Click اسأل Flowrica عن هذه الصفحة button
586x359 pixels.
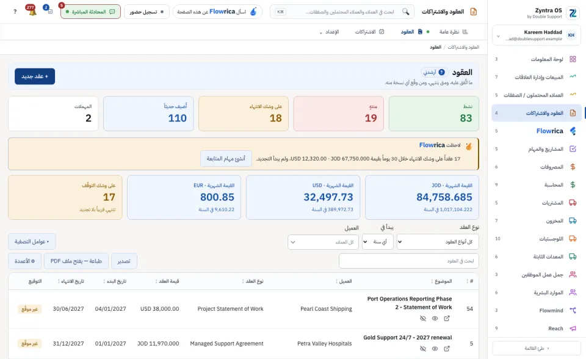217,12
